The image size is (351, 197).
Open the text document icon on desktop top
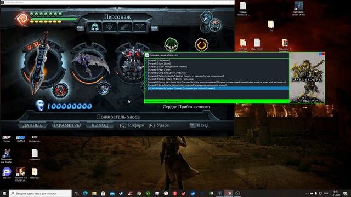click(x=243, y=9)
